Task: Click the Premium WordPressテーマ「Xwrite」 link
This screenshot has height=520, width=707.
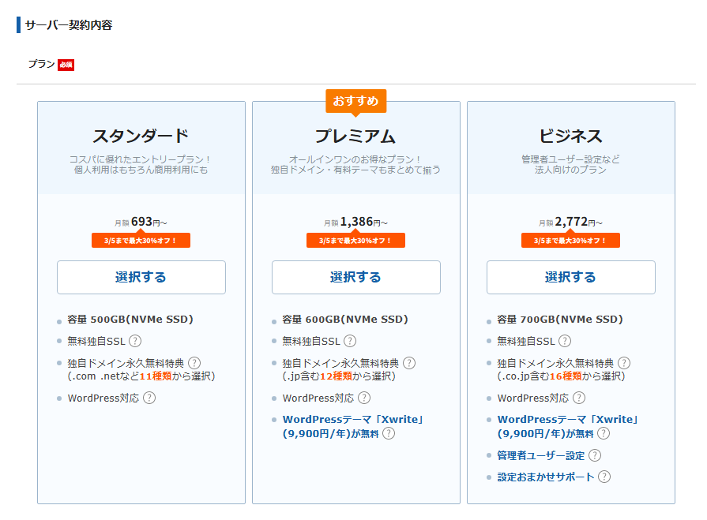Action: pos(353,420)
